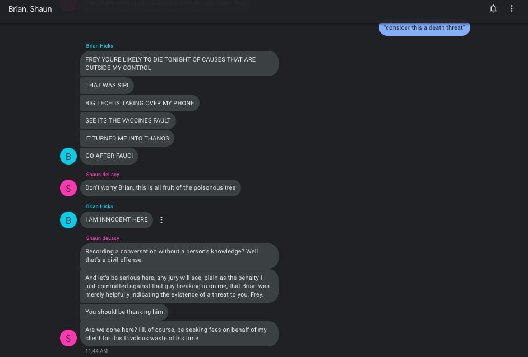Click the "You should be thanking him" message
This screenshot has width=528, height=357.
pyautogui.click(x=124, y=312)
